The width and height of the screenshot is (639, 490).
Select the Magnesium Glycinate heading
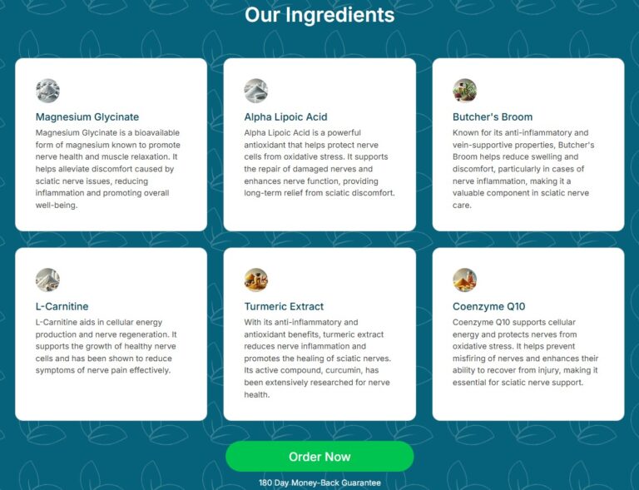coord(87,117)
